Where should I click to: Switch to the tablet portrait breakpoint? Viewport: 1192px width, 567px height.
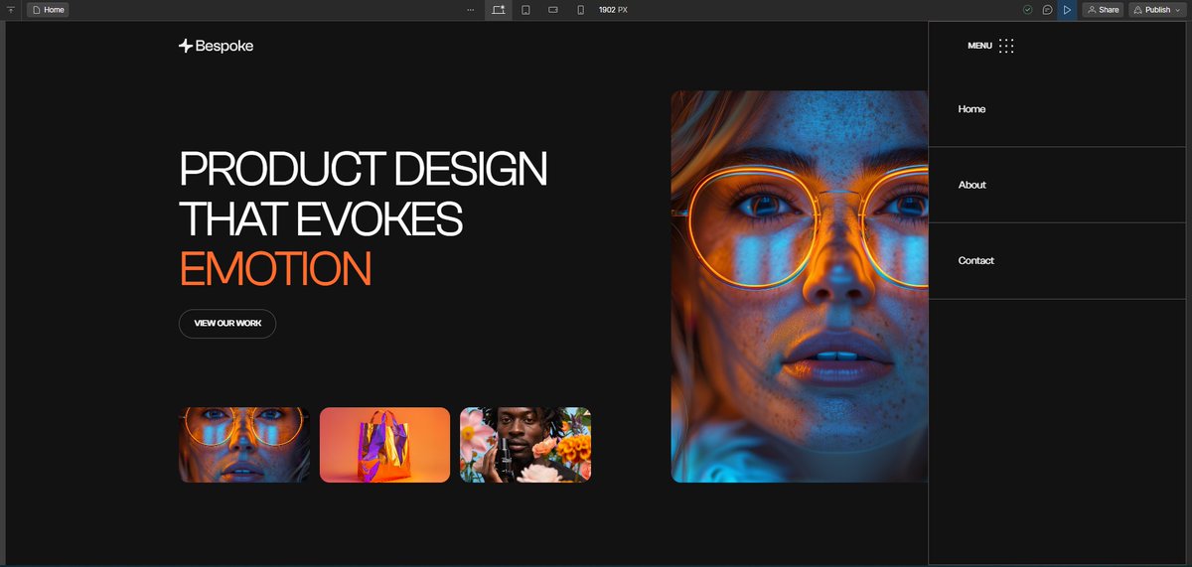(x=525, y=9)
